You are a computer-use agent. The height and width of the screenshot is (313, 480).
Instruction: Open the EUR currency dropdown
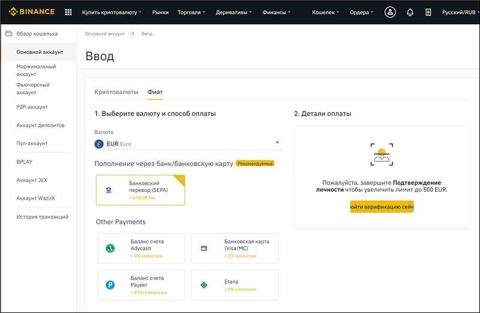pyautogui.click(x=188, y=144)
